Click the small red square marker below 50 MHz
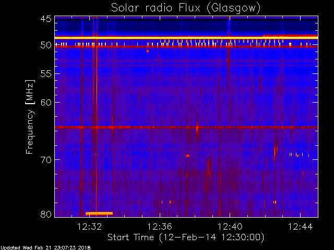The height and width of the screenshot is (250, 334). tap(148, 51)
